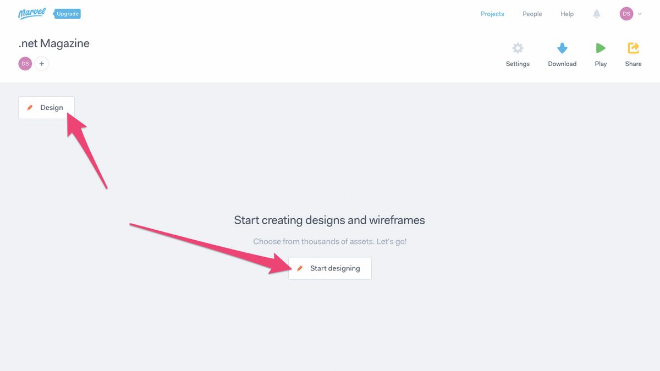This screenshot has width=660, height=371.
Task: Select the orange pencil inside the Design button
Action: [x=30, y=107]
